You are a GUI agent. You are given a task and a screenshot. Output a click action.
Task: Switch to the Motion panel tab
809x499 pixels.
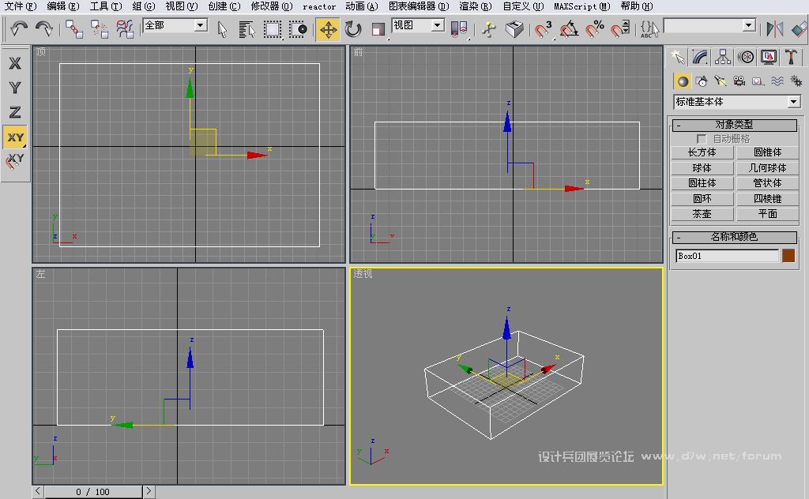746,57
